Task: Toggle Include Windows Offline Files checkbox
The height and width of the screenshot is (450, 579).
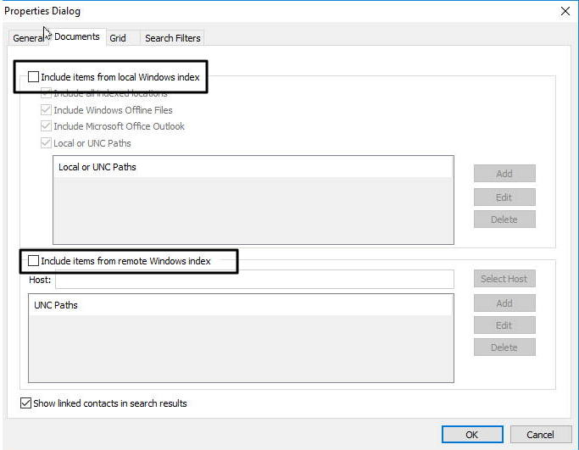Action: click(x=46, y=110)
